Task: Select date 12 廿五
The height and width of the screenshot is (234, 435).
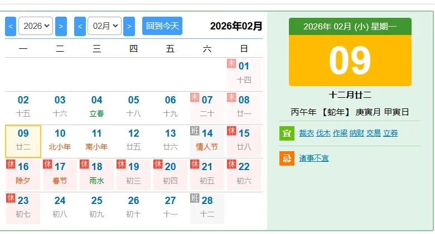Action: [x=133, y=141]
